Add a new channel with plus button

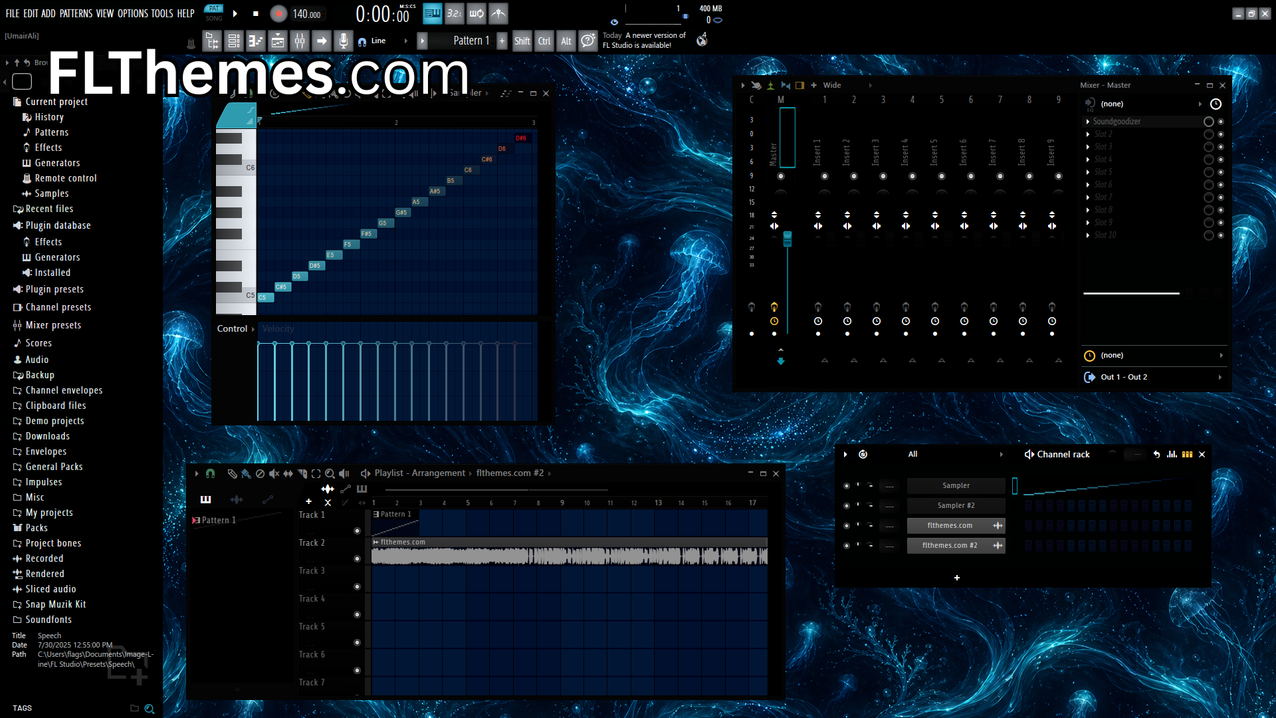click(957, 578)
